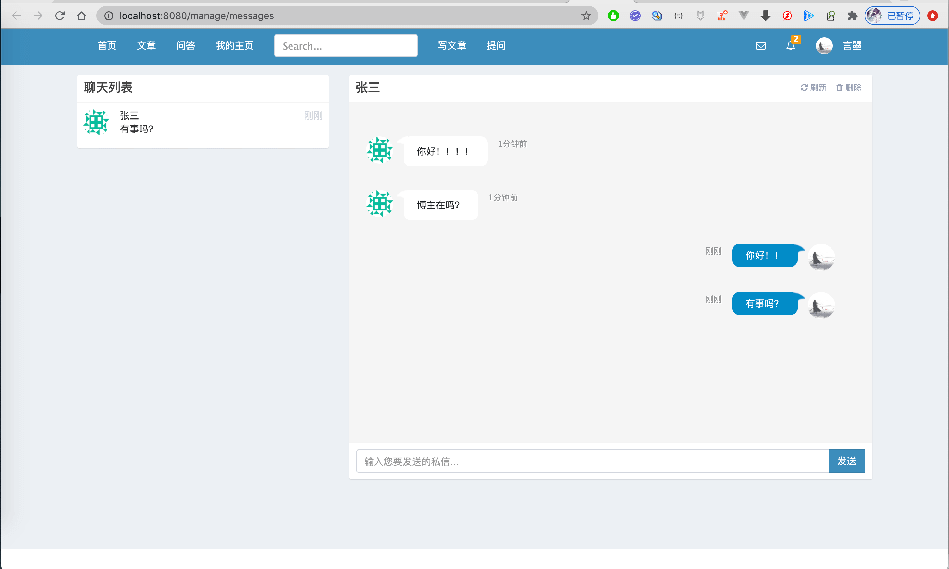View site information icon in address bar
The image size is (949, 569).
tap(109, 16)
